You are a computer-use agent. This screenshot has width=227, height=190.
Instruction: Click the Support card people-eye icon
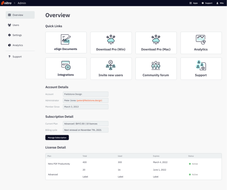click(201, 65)
